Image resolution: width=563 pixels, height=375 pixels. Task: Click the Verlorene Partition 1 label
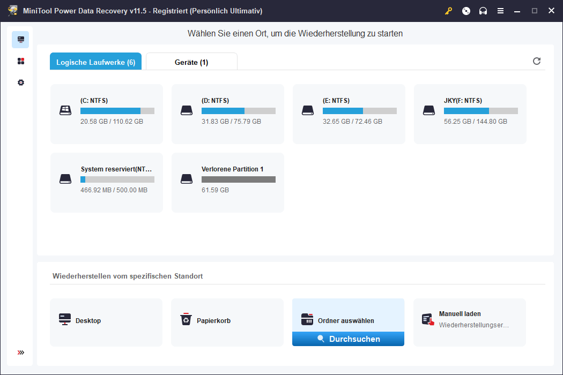click(232, 169)
